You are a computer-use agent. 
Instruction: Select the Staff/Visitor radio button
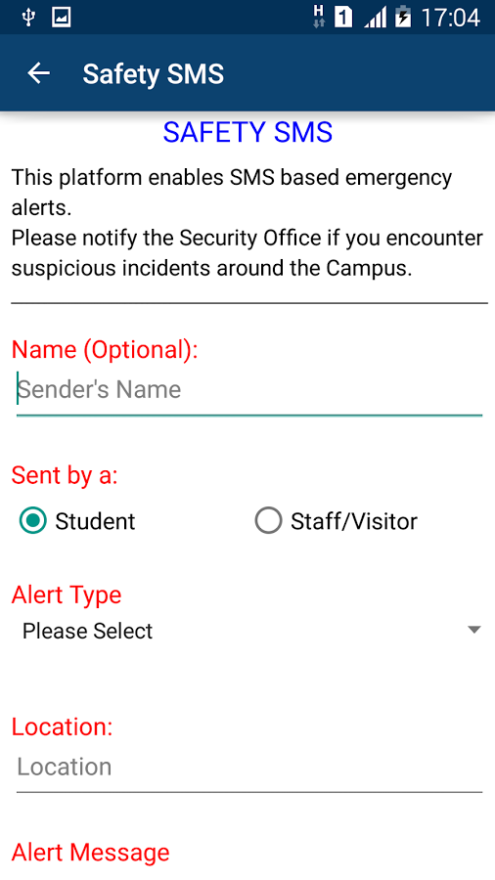[268, 521]
